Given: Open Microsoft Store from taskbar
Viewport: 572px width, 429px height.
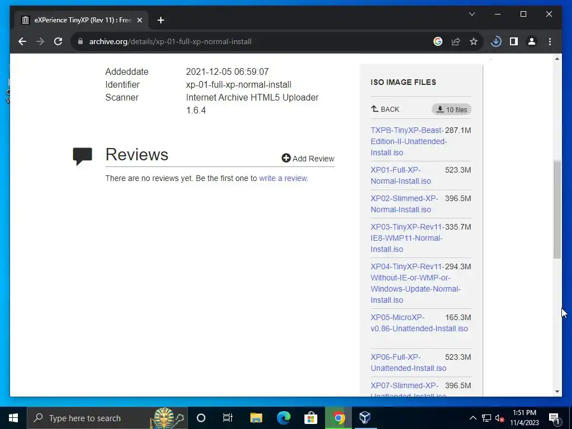Looking at the screenshot, I should click(311, 418).
